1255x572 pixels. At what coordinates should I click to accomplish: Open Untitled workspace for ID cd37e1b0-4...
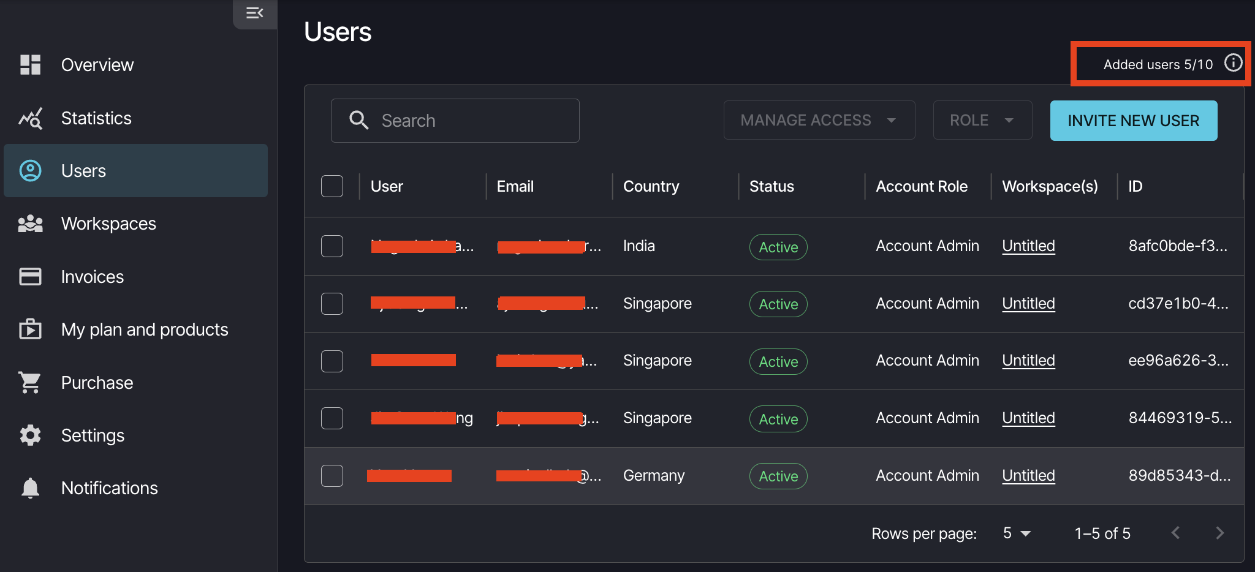pos(1028,304)
